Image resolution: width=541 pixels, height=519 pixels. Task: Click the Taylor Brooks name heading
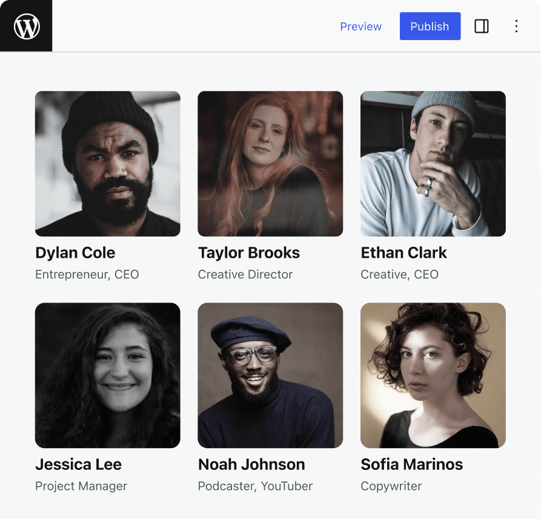[x=249, y=253]
